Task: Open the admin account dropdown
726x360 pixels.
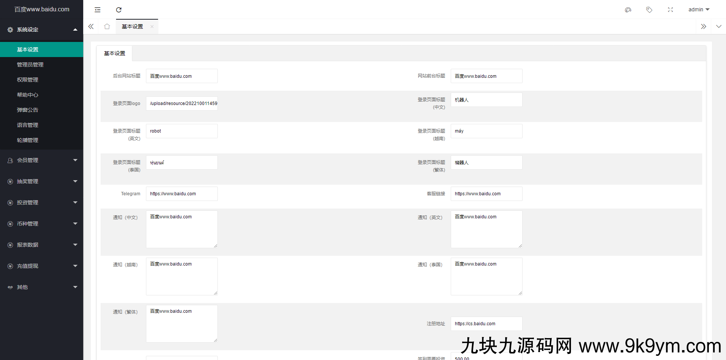Action: point(699,9)
